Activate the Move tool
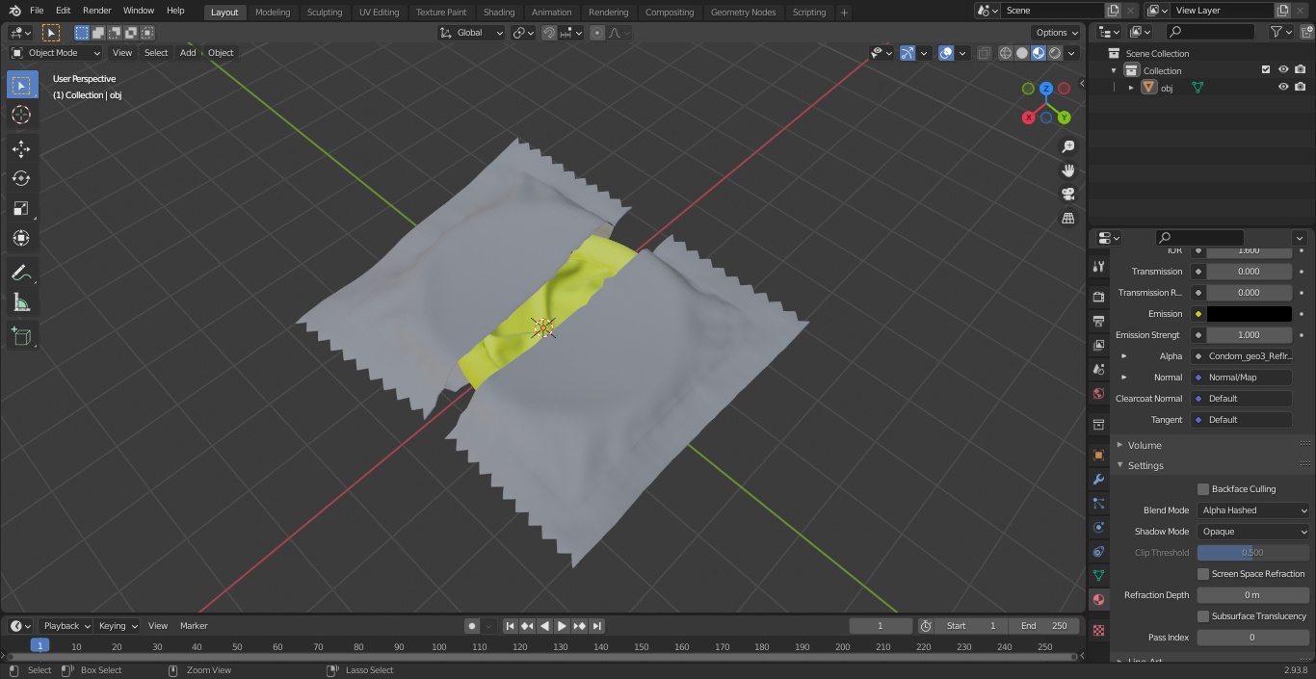 pyautogui.click(x=21, y=148)
